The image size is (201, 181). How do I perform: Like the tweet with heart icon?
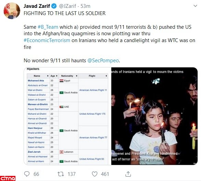95,174
